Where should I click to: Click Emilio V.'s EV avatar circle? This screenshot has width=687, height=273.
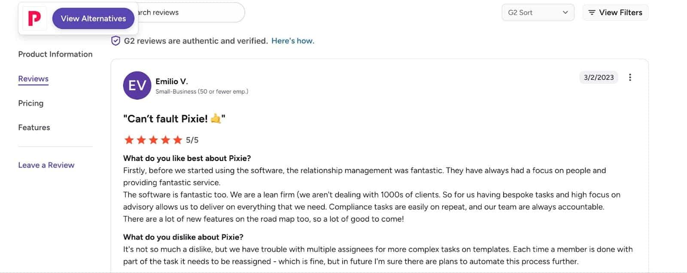tap(137, 85)
